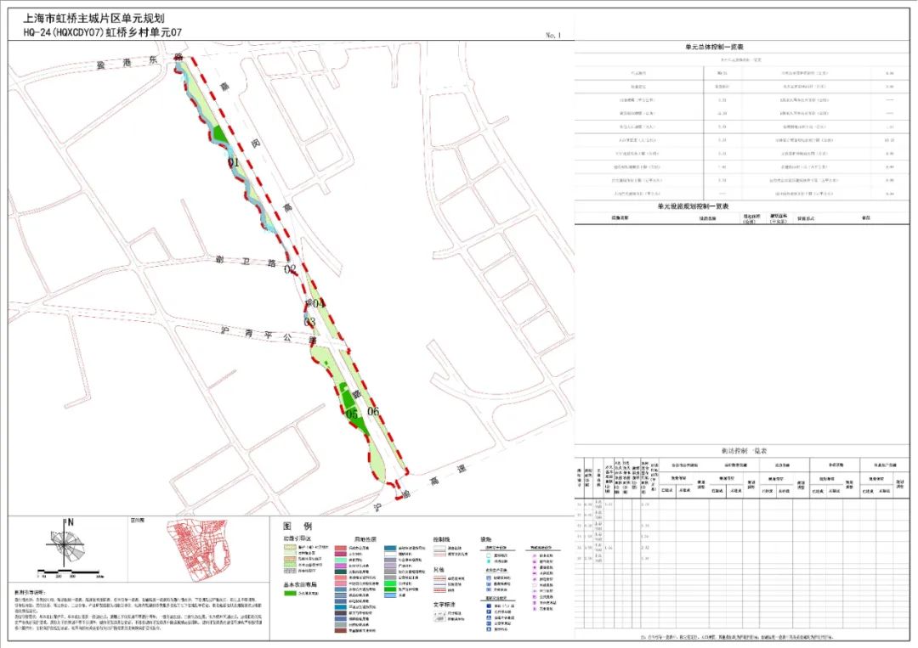Click the sheet number No. 1
Screen dimensions: 918x648
click(552, 36)
